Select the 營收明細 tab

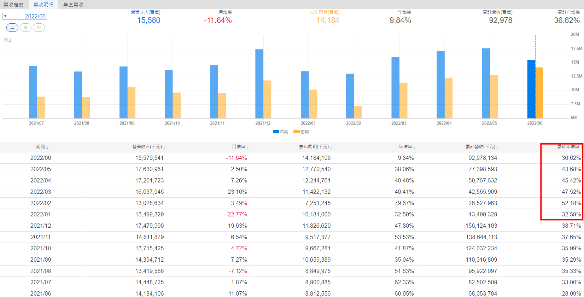tap(43, 5)
